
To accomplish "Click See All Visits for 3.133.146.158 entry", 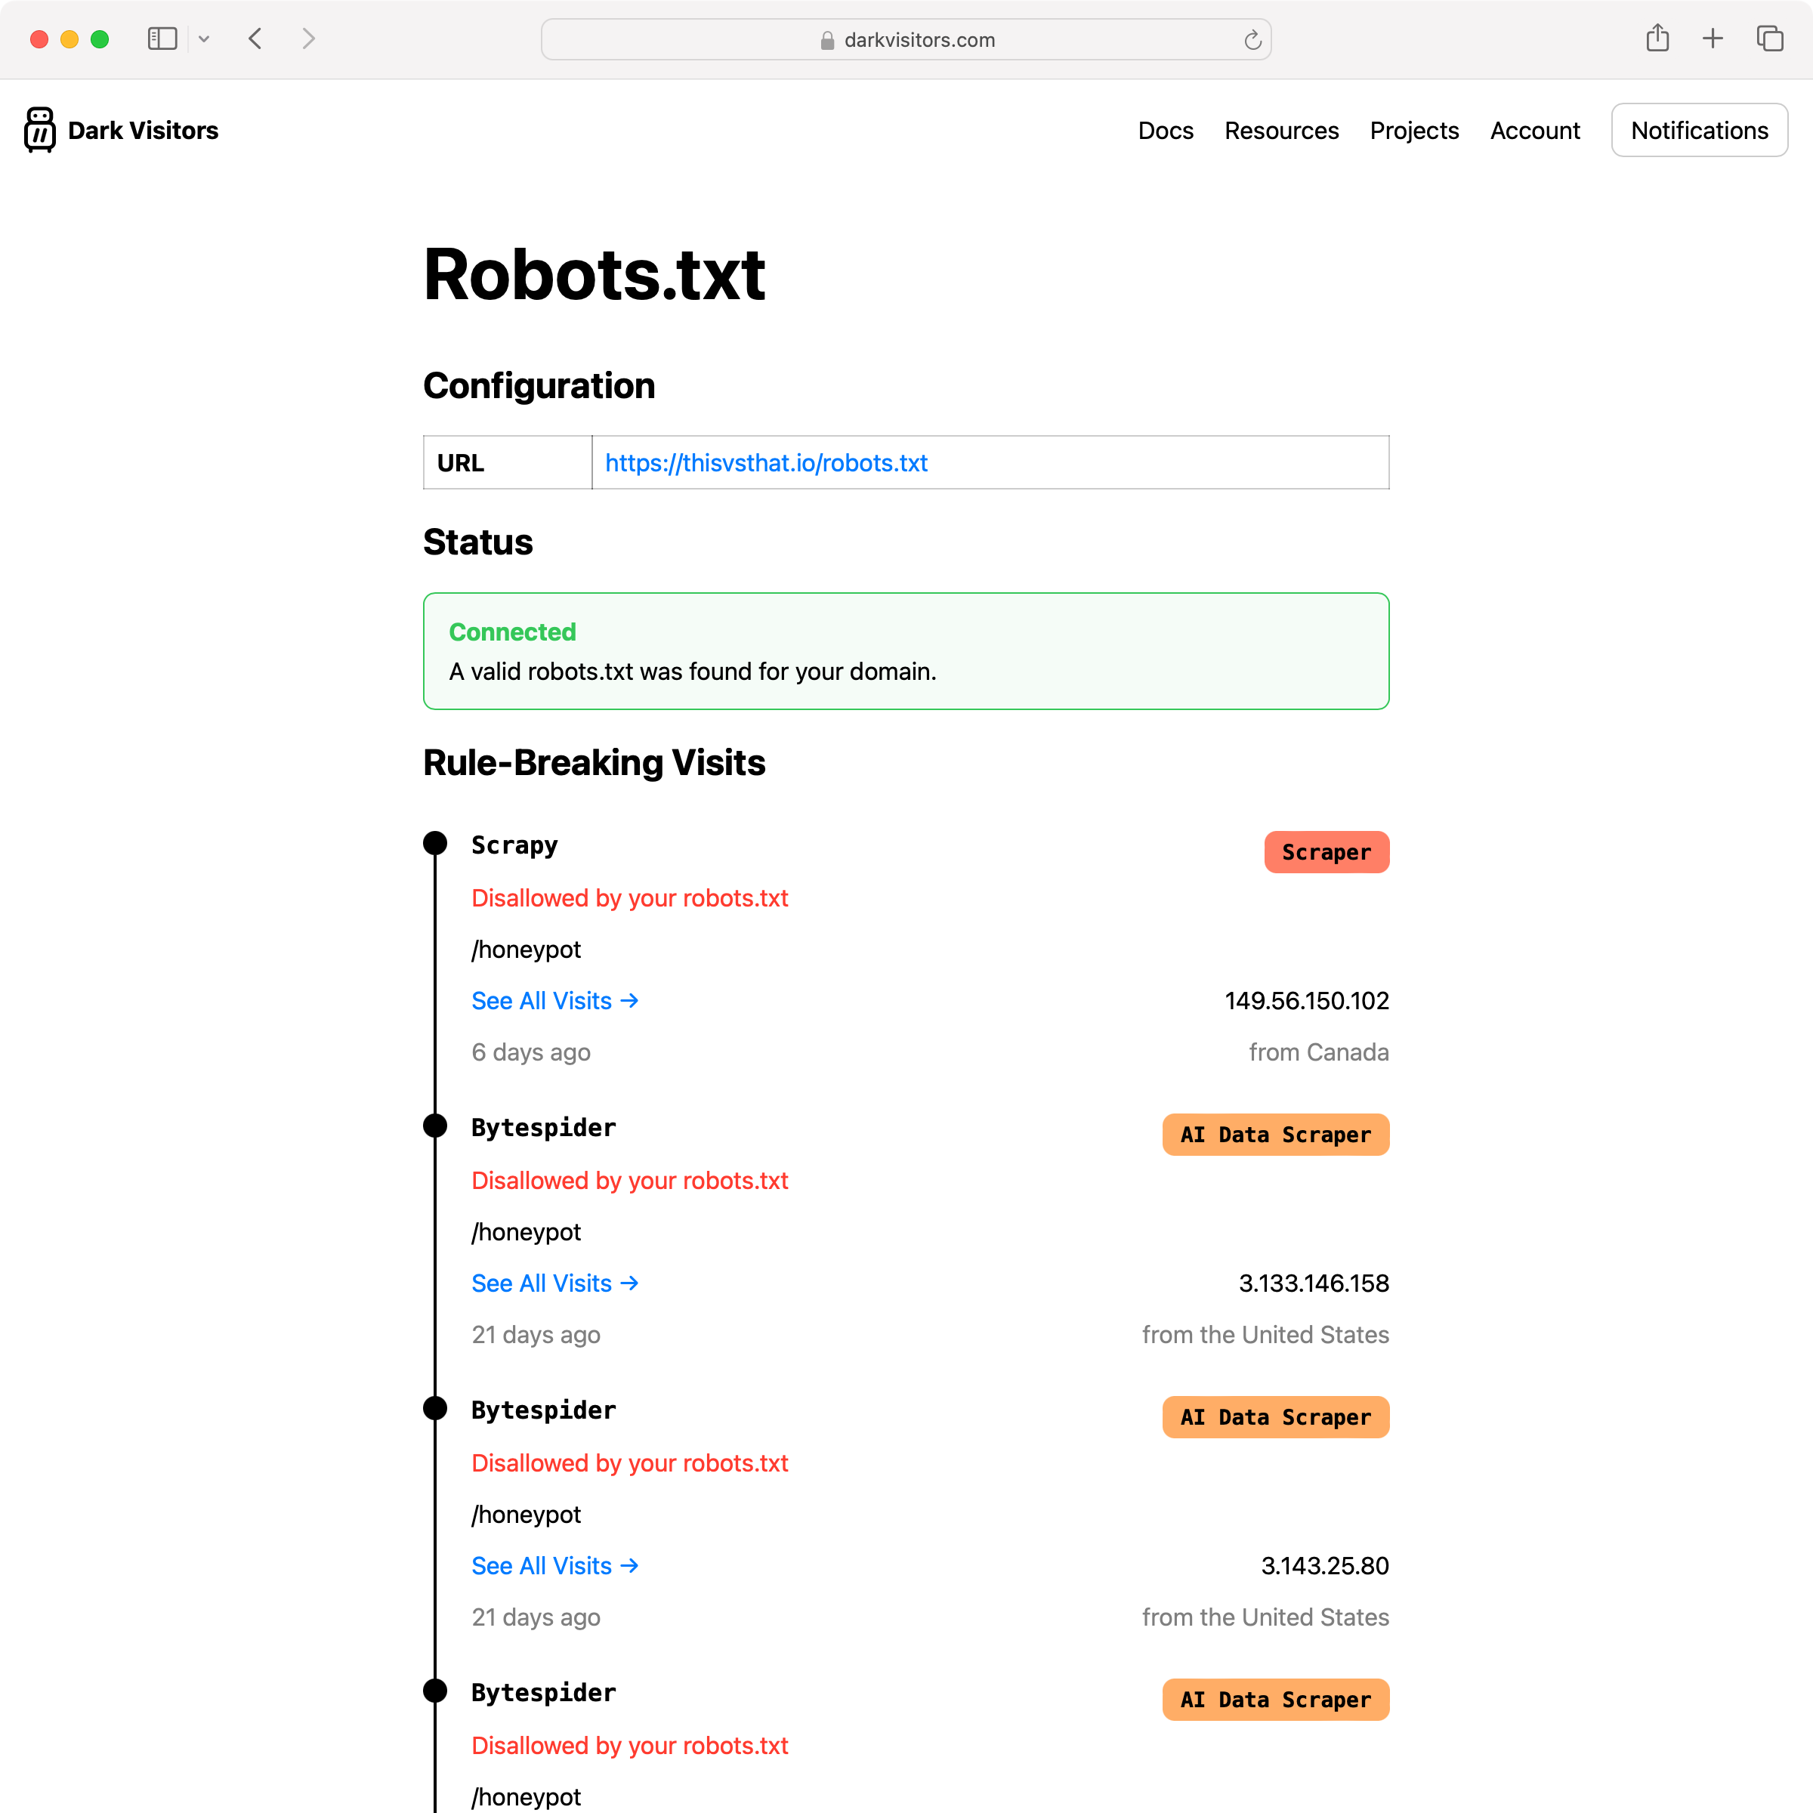I will point(554,1283).
